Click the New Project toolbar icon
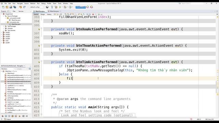The height and width of the screenshot is (123, 219). pyautogui.click(x=7, y=7)
